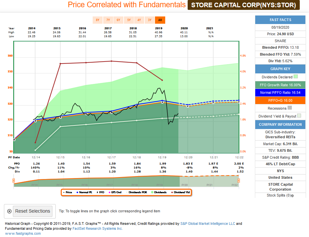Click the date '08/19/2020' in Fast Facts
The image size is (309, 237).
[x=280, y=27]
